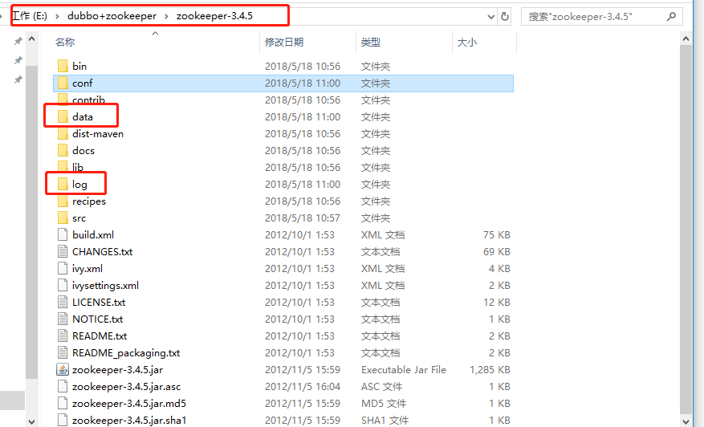Select the CHANGES.txt file name
The image size is (704, 427).
click(x=103, y=251)
